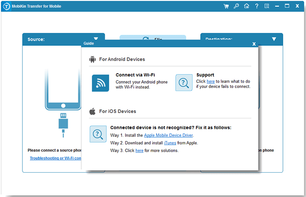Minimize the MobiKin window
Screen dimensions: 306x197
[x=277, y=6]
